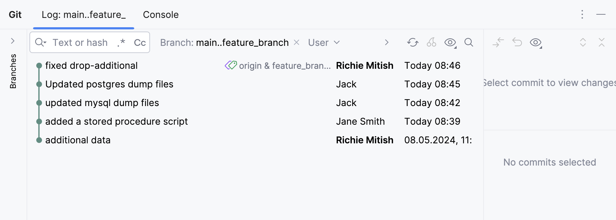Open the log search magnifier icon
The width and height of the screenshot is (616, 220).
pos(468,43)
